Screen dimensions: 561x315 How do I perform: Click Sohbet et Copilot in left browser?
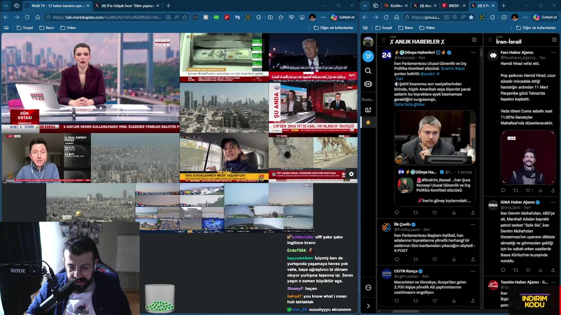pyautogui.click(x=343, y=17)
